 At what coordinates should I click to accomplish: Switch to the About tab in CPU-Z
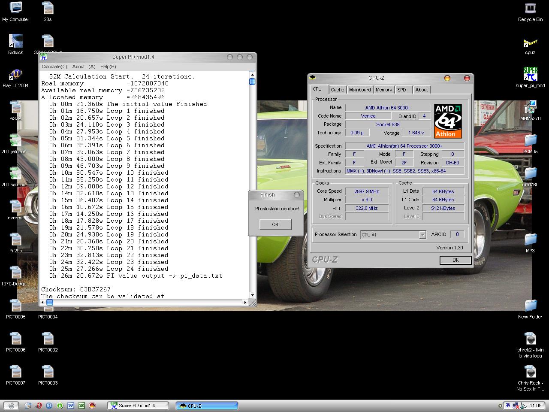[421, 90]
